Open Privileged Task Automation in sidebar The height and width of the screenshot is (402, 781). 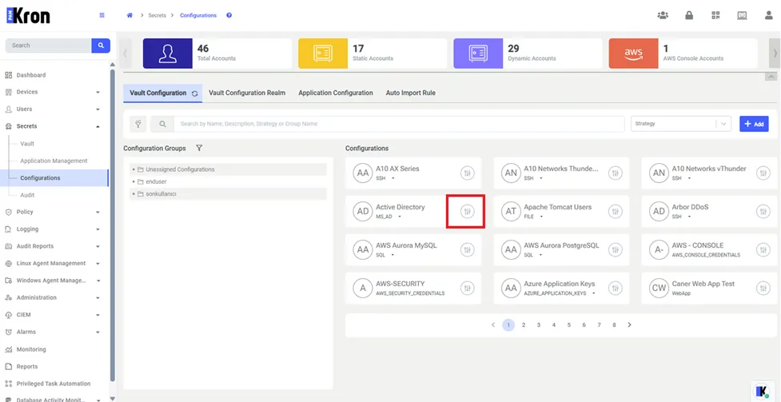pos(54,384)
